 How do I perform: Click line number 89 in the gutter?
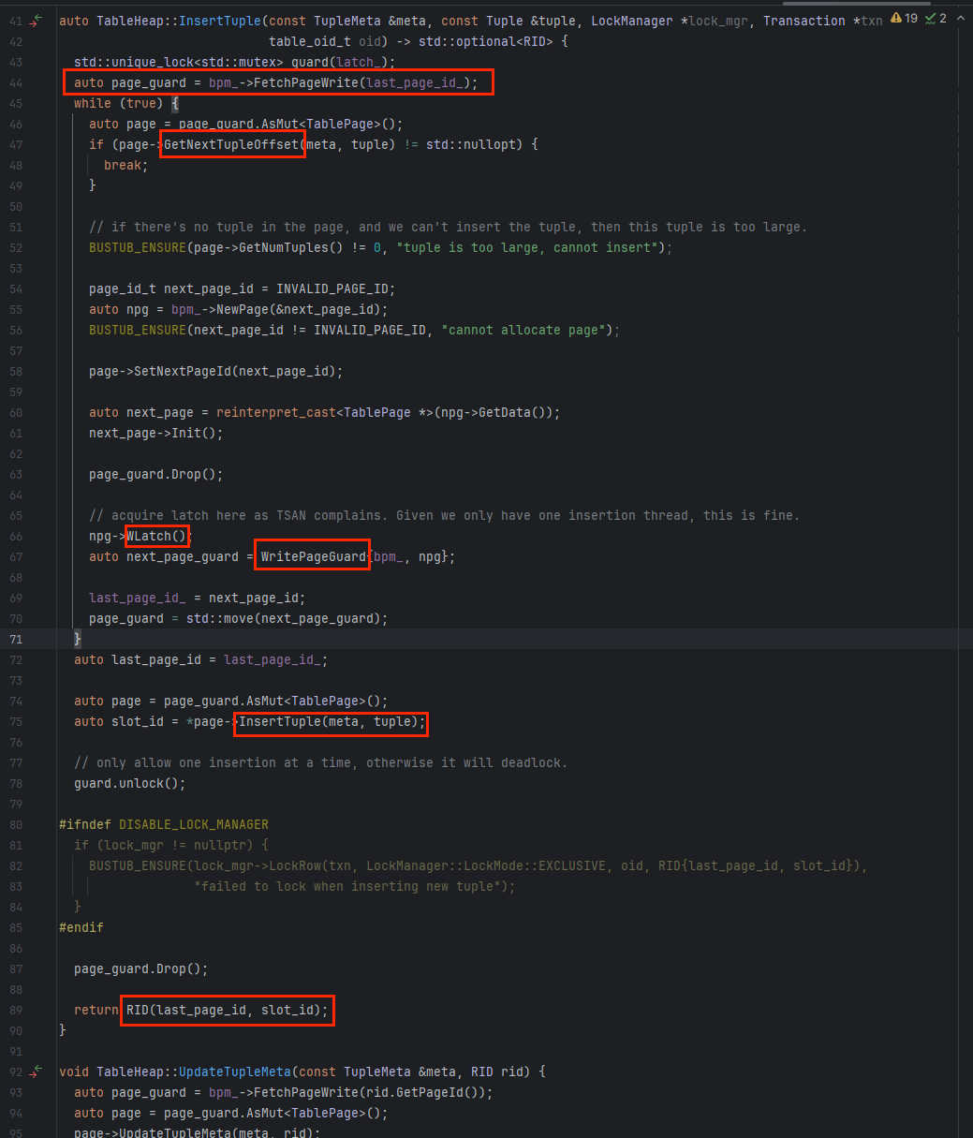pos(16,1010)
